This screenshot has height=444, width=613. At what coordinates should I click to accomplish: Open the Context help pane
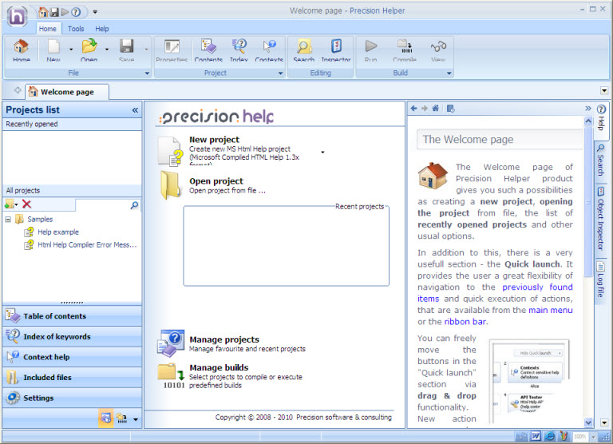(x=72, y=357)
